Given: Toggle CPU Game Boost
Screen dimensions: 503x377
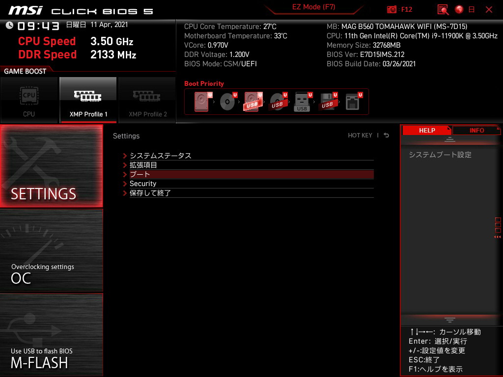Looking at the screenshot, I should click(x=29, y=100).
